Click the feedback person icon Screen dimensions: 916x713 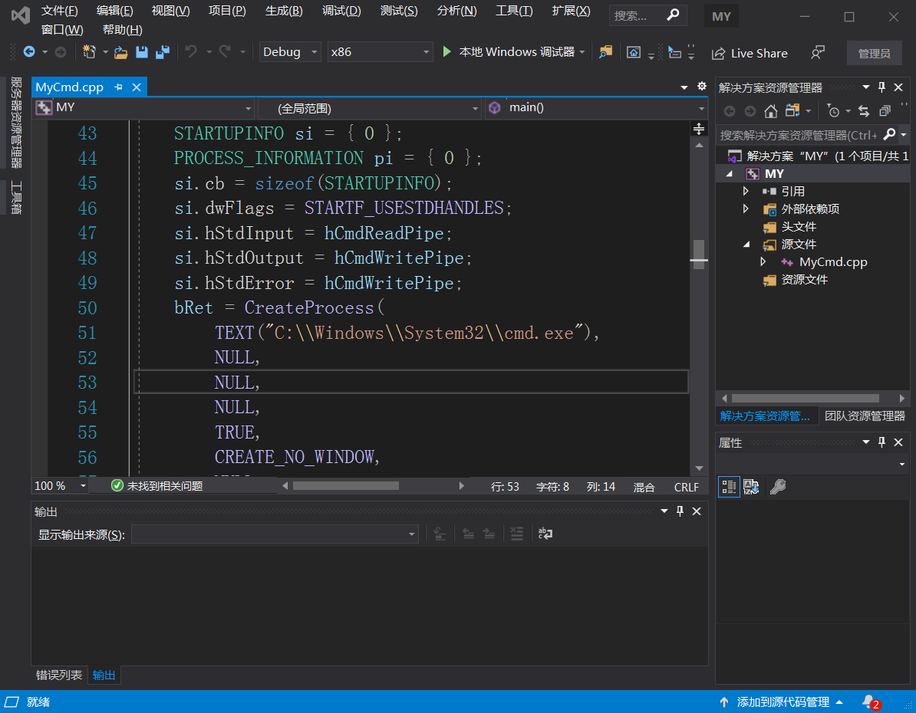[x=817, y=53]
